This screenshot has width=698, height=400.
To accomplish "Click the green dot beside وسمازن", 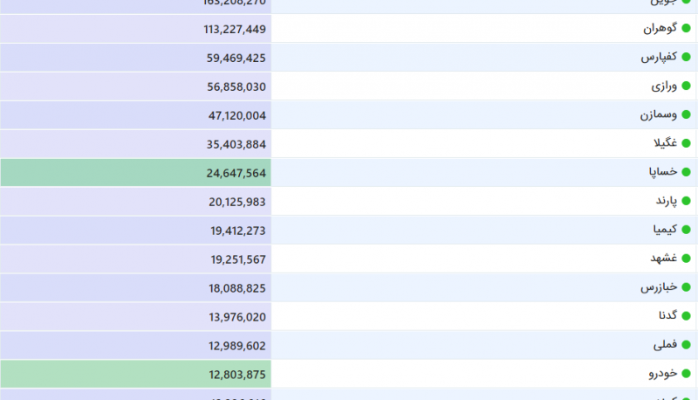I will 686,115.
